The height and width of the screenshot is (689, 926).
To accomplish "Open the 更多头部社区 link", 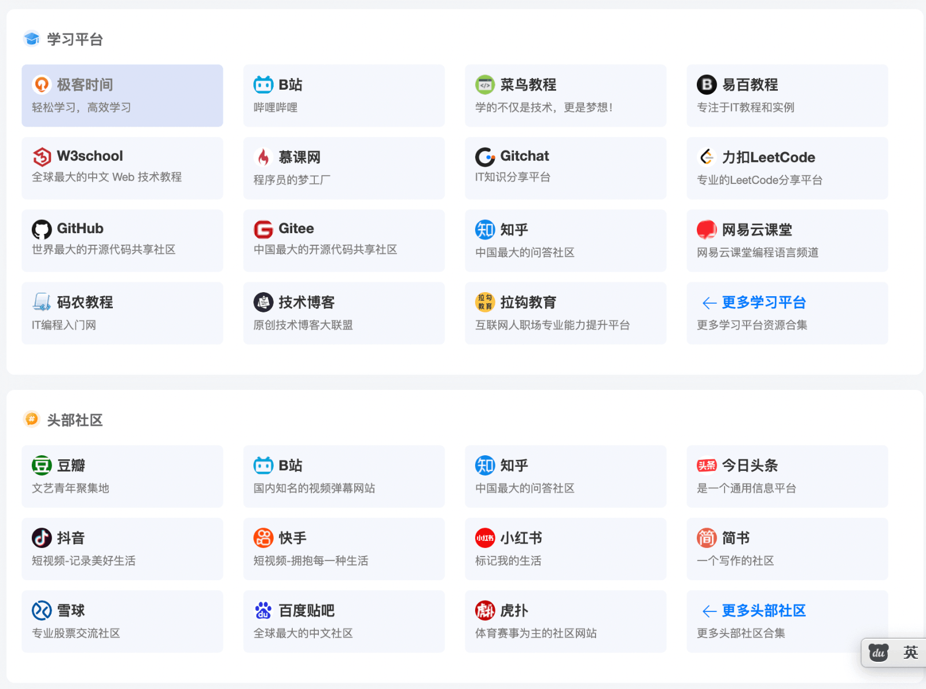I will point(763,611).
